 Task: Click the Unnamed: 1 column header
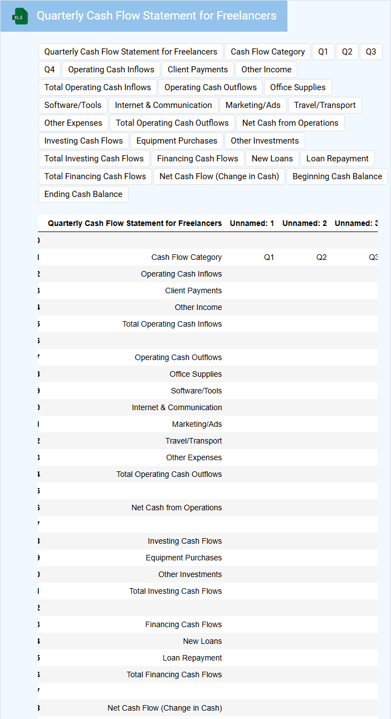tap(252, 223)
